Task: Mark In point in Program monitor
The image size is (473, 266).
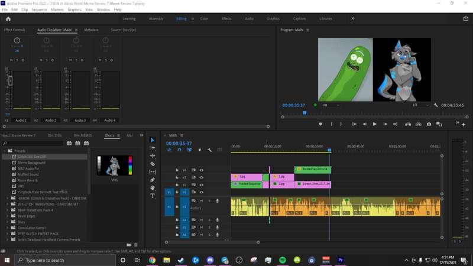Action: coord(332,124)
